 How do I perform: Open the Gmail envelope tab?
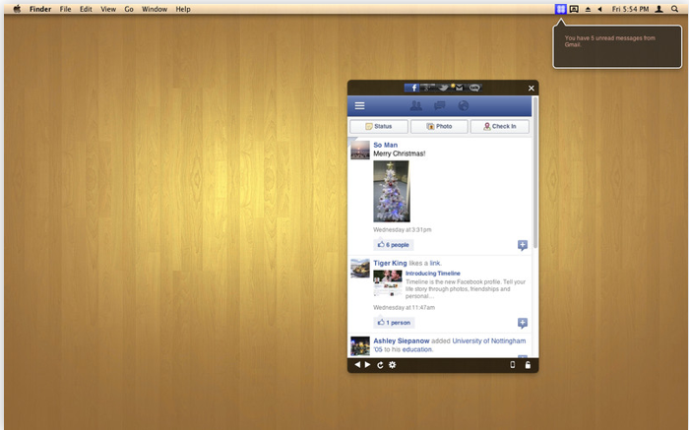coord(459,88)
